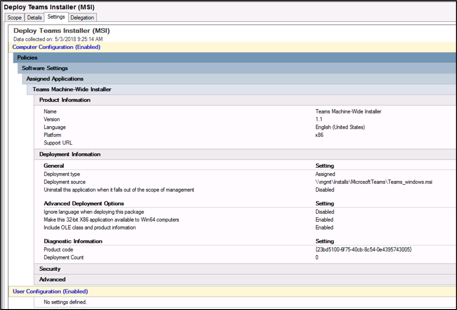This screenshot has height=310, width=457.
Task: Click the 'Data collected on' timestamp line
Action: tap(58, 39)
